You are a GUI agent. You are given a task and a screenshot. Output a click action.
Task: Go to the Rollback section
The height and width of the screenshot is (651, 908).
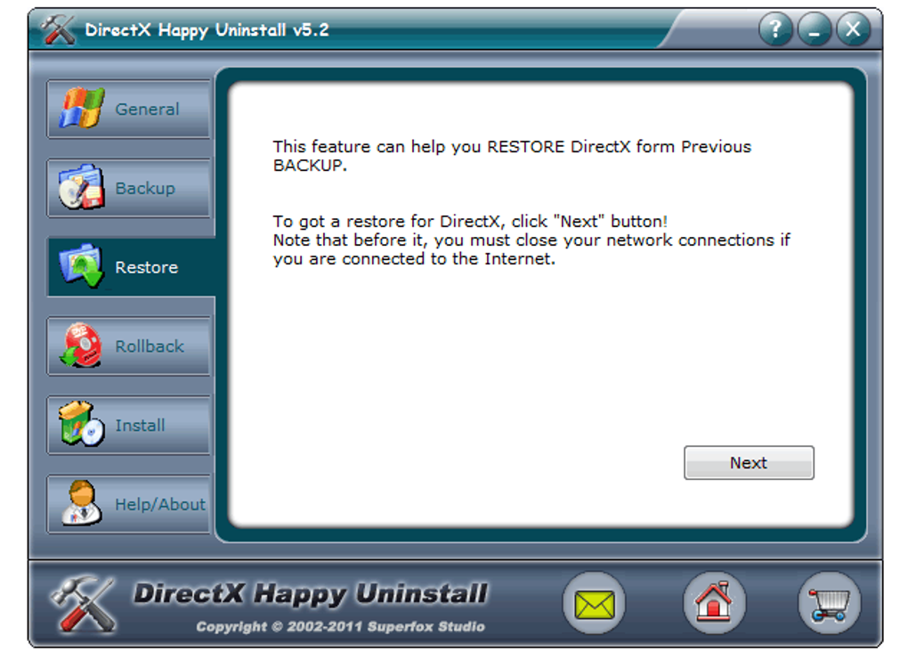point(128,346)
